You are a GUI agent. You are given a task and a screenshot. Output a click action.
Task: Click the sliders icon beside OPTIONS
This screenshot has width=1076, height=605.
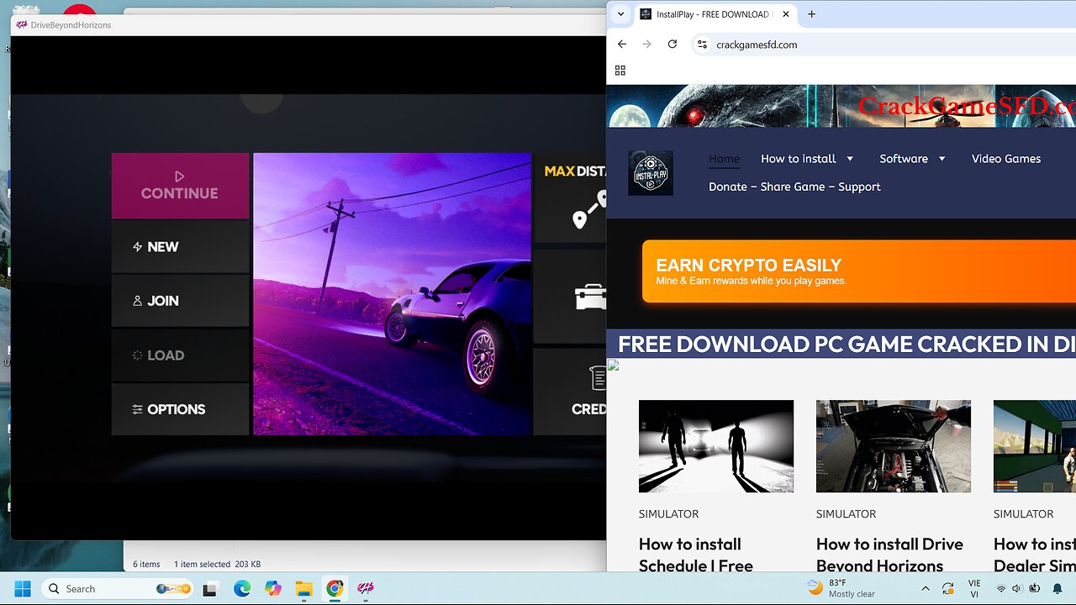coord(138,409)
